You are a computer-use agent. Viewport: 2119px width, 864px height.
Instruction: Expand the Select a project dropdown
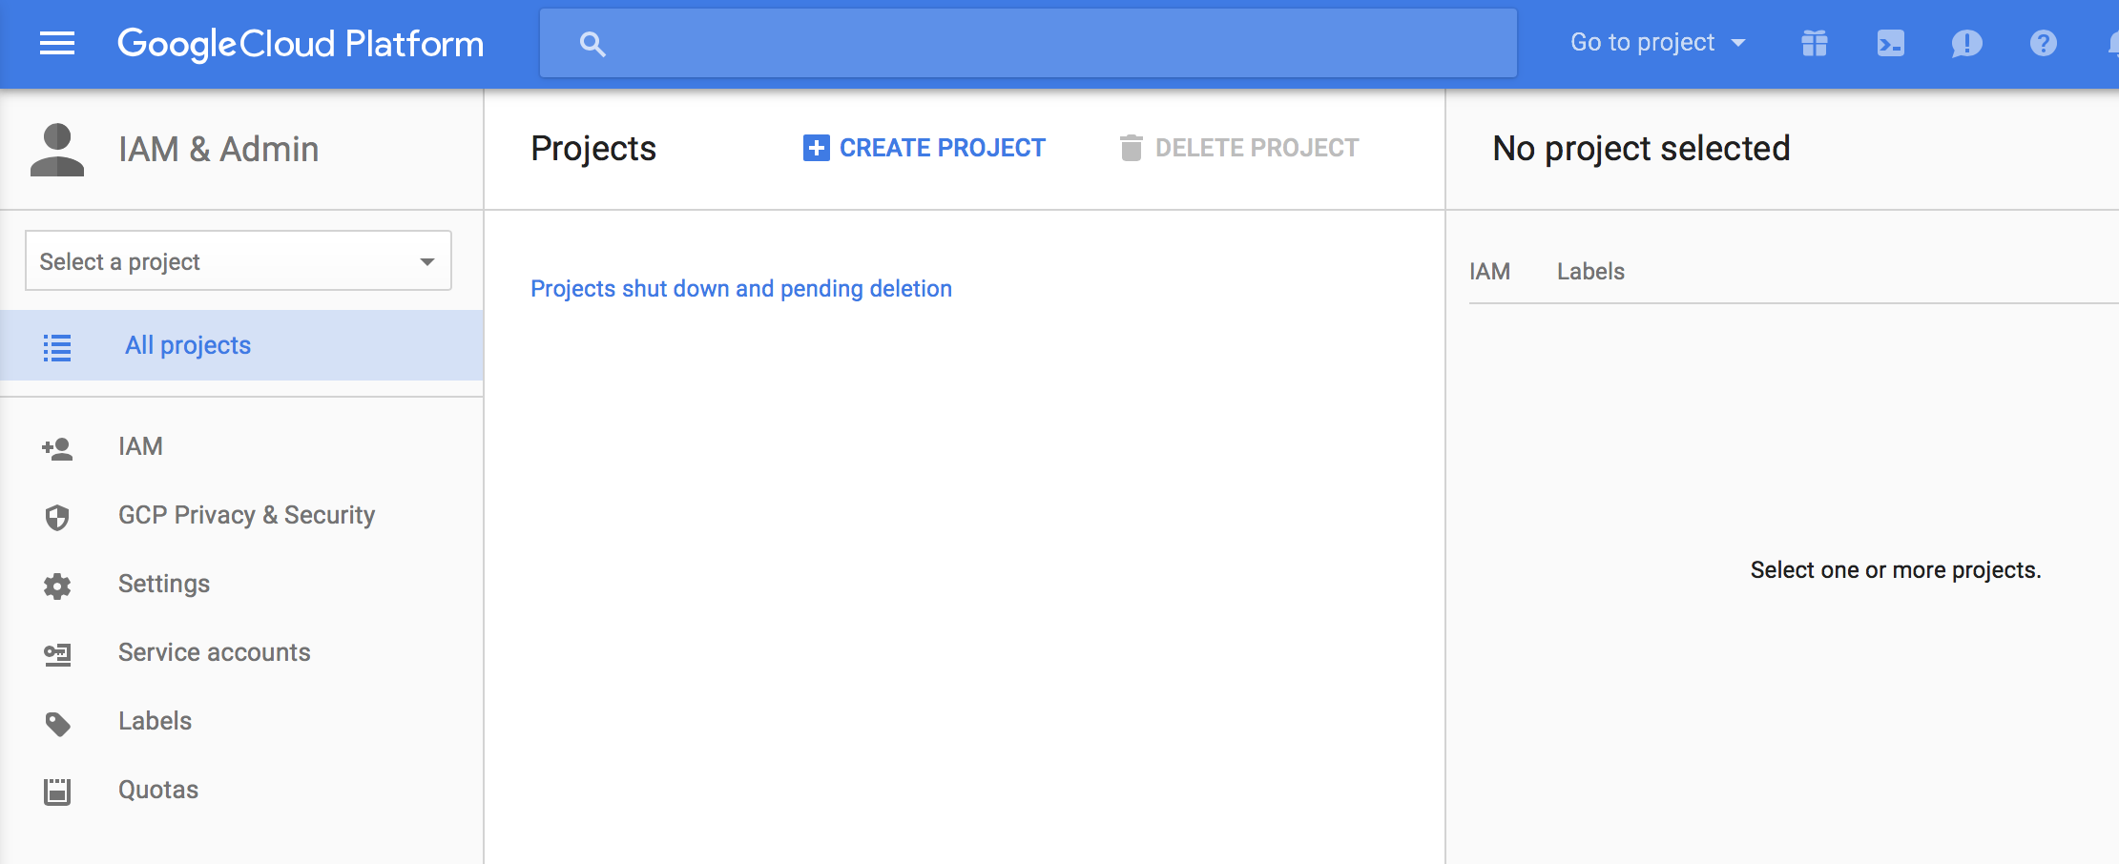(237, 260)
